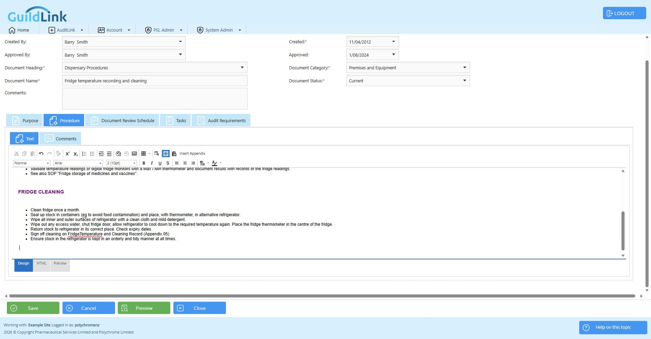
Task: Click the Document Name input field
Action: (x=155, y=81)
